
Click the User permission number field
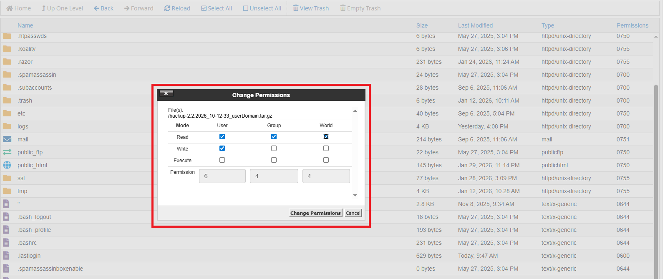click(222, 176)
